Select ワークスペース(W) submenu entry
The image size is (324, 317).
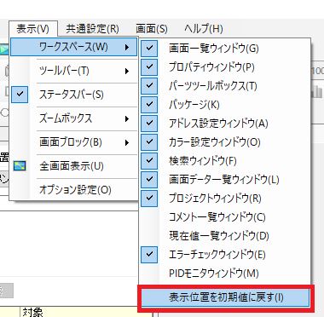pos(74,47)
